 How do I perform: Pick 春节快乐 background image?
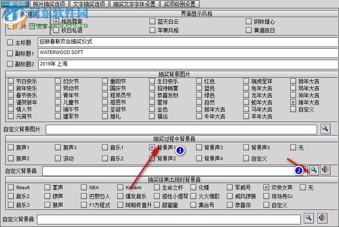tap(11, 95)
